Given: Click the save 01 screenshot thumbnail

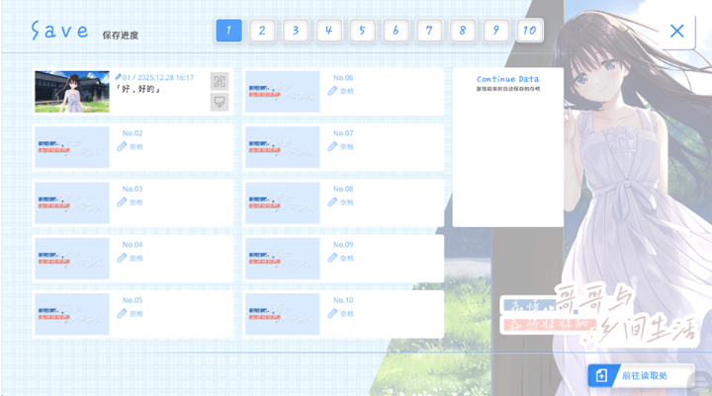Looking at the screenshot, I should tap(72, 91).
